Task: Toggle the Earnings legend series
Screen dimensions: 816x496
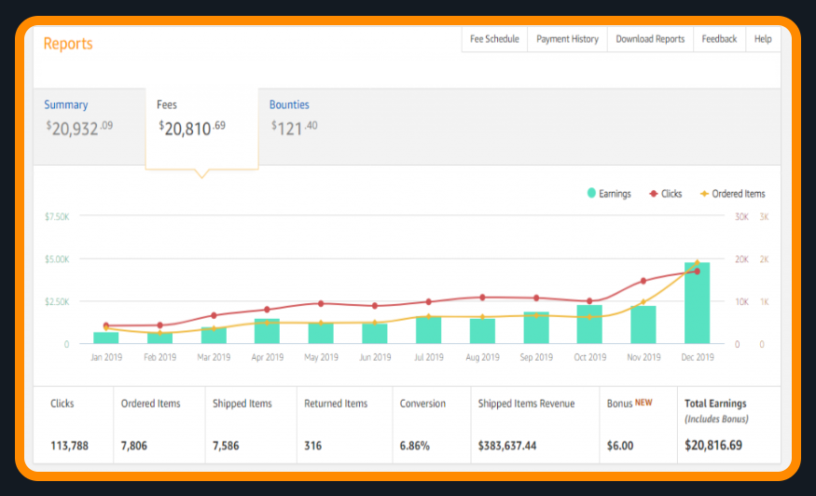Action: [609, 194]
